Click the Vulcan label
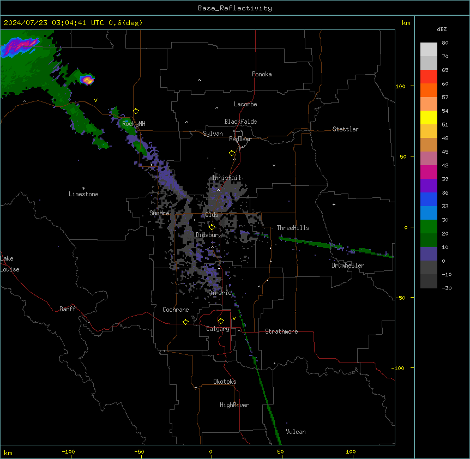Screen dimensions: 470x459 click(x=296, y=432)
